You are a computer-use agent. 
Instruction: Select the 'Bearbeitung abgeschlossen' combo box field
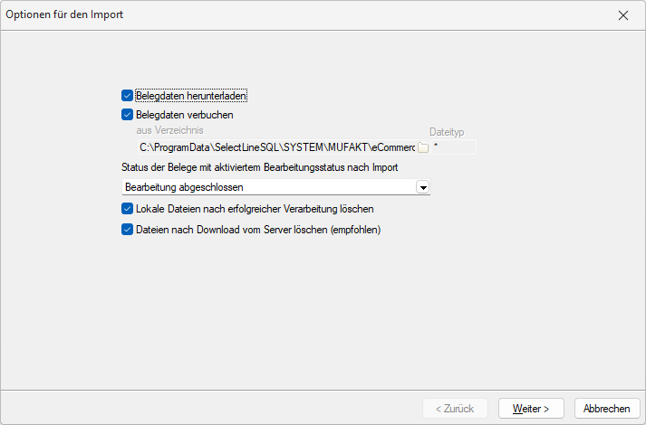coord(267,187)
